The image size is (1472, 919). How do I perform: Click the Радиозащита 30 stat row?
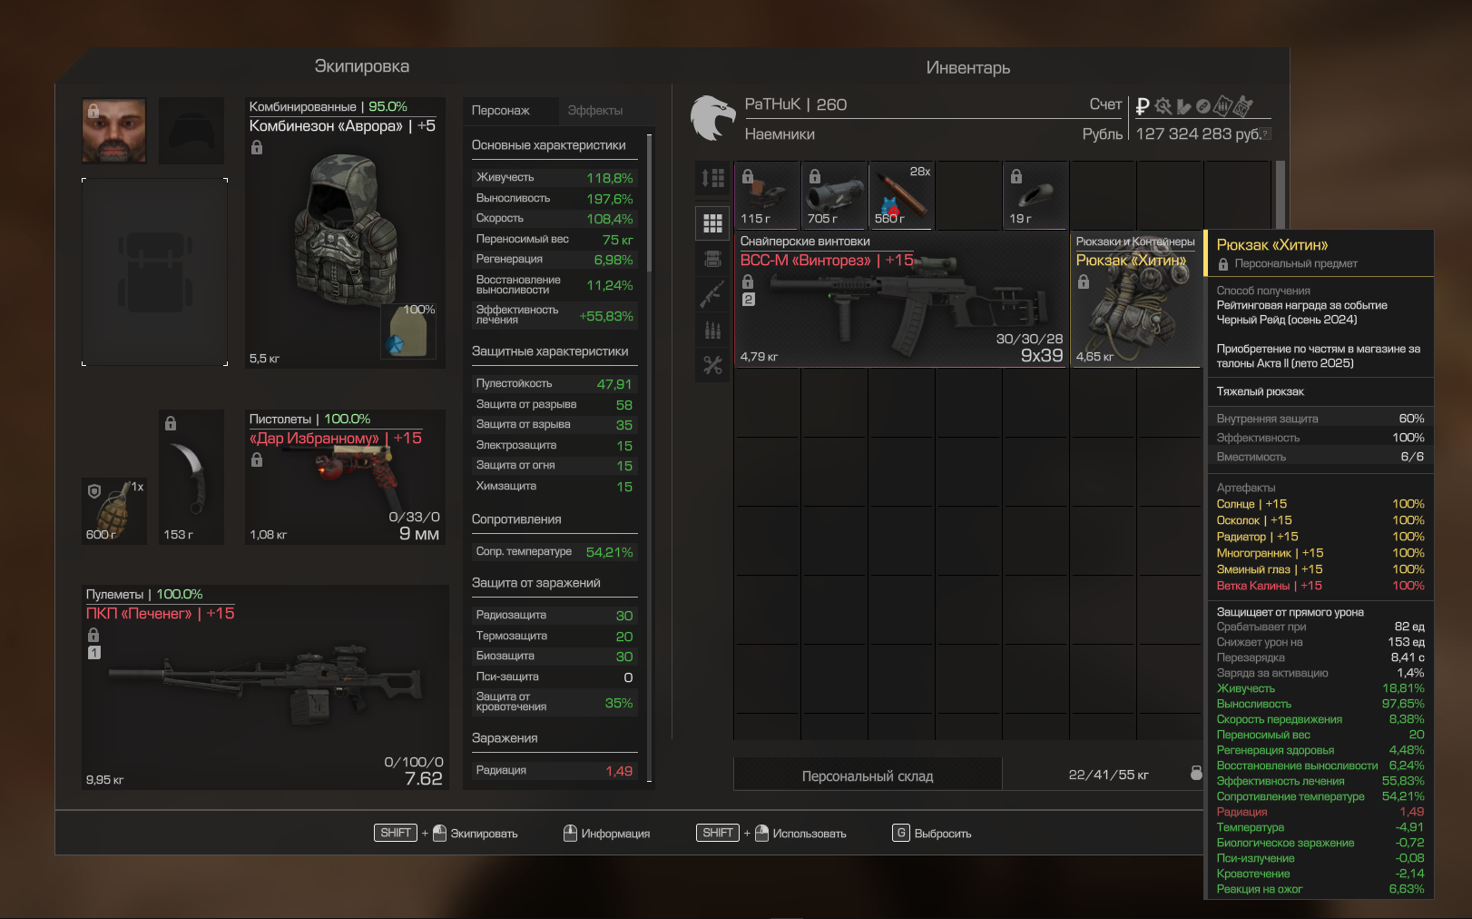(554, 616)
